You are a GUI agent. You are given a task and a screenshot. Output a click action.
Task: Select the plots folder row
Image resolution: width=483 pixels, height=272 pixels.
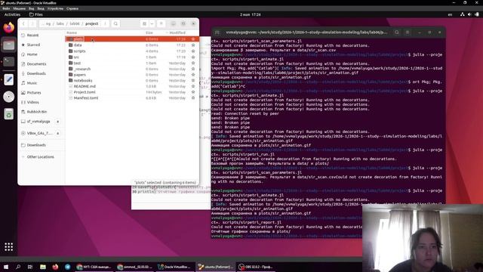click(x=132, y=39)
